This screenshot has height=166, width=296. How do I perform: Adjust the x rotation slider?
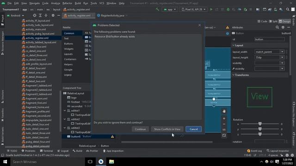point(260,124)
